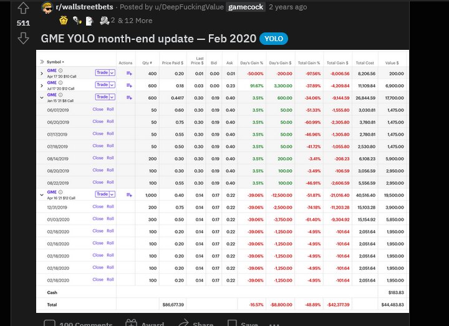The image size is (449, 326).
Task: Click the info icon next to GME Jul 17 '20 $12 Call
Action: point(60,83)
